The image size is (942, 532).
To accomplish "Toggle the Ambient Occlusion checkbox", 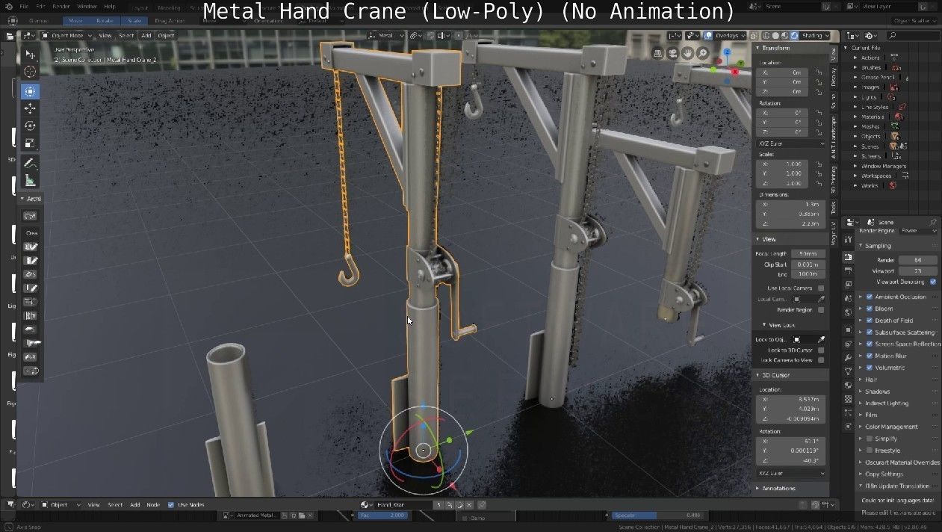I will click(x=870, y=297).
